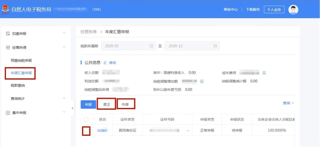
Task: Open the user avatar profile
Action: tap(293, 9)
